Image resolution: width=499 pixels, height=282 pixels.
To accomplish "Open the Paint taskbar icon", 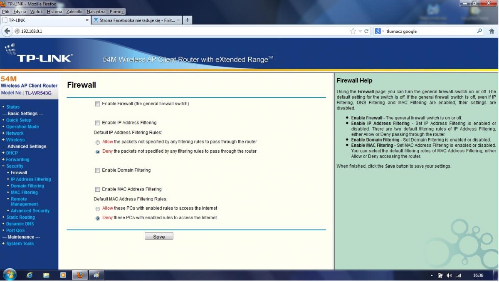I will (x=96, y=275).
